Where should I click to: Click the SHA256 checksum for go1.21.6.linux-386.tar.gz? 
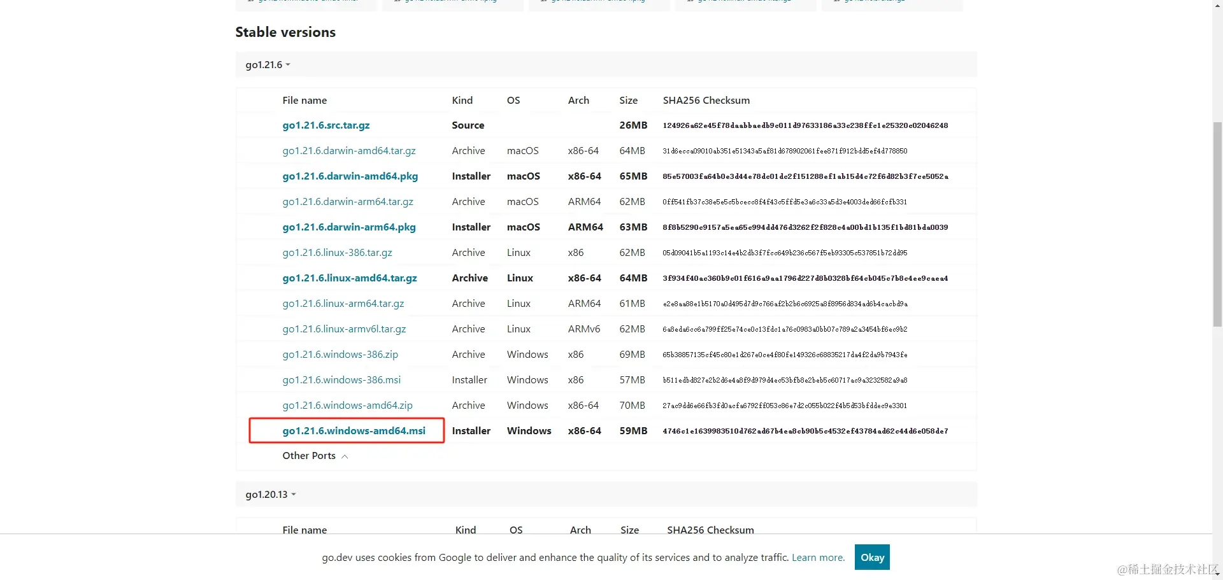point(785,253)
